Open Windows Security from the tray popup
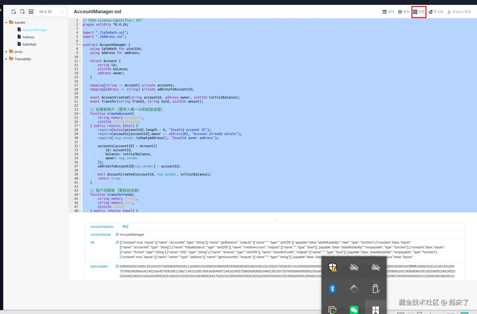 point(332,267)
